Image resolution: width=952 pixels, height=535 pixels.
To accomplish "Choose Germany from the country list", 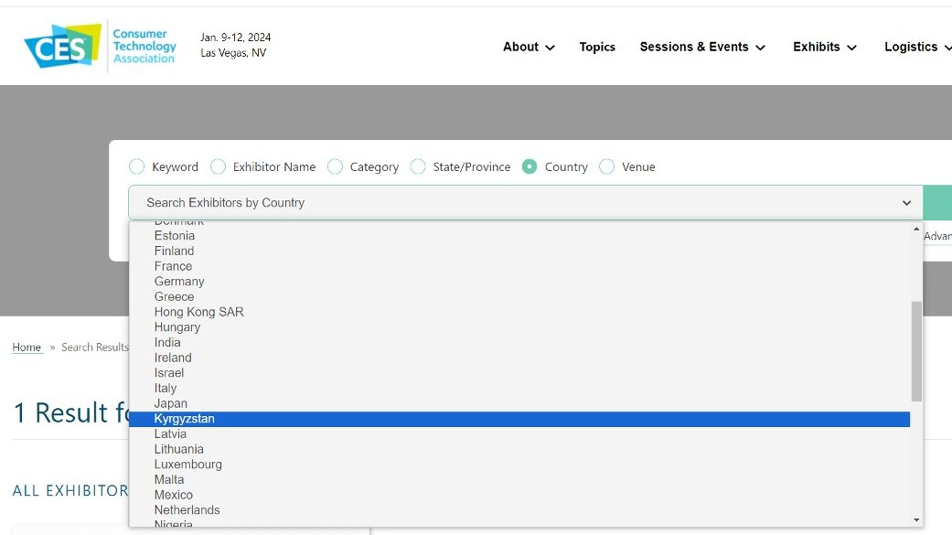I will [519, 281].
